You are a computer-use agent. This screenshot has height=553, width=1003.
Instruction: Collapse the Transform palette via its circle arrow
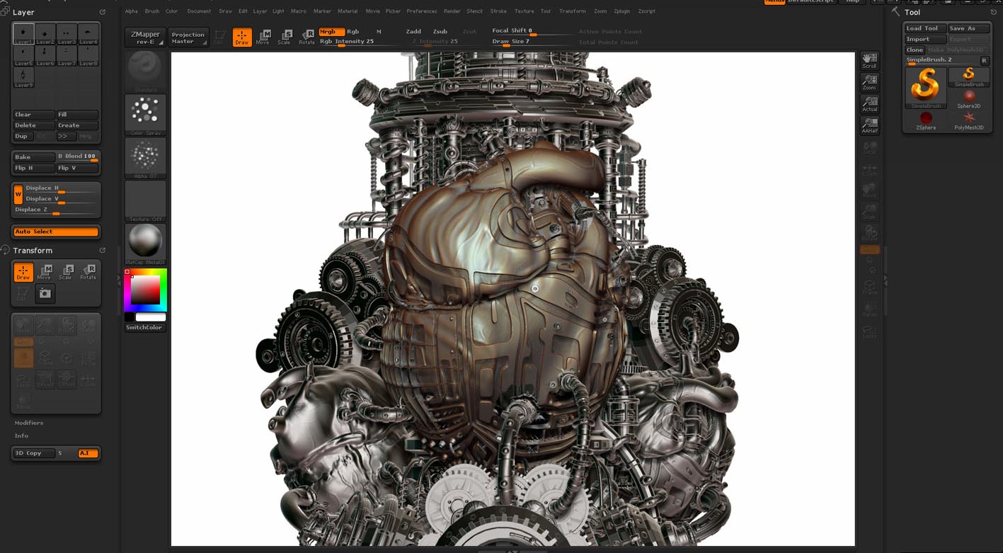pos(103,250)
